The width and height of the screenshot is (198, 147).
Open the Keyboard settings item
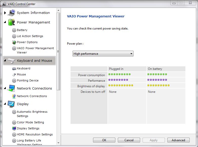coord(24,68)
